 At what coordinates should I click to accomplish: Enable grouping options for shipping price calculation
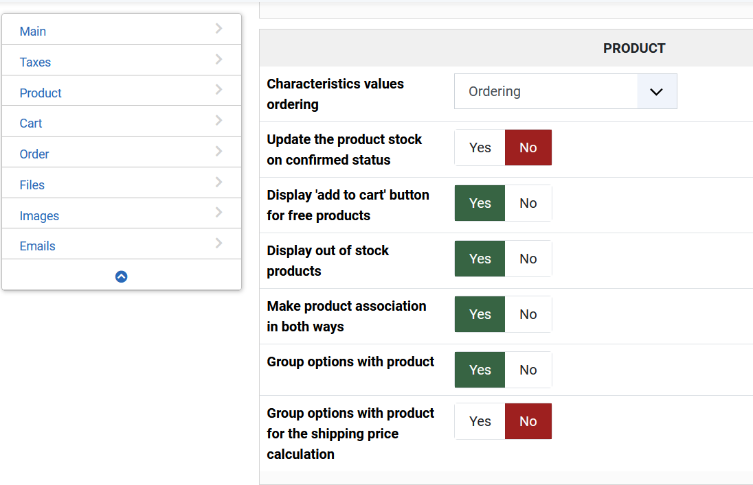pos(480,421)
